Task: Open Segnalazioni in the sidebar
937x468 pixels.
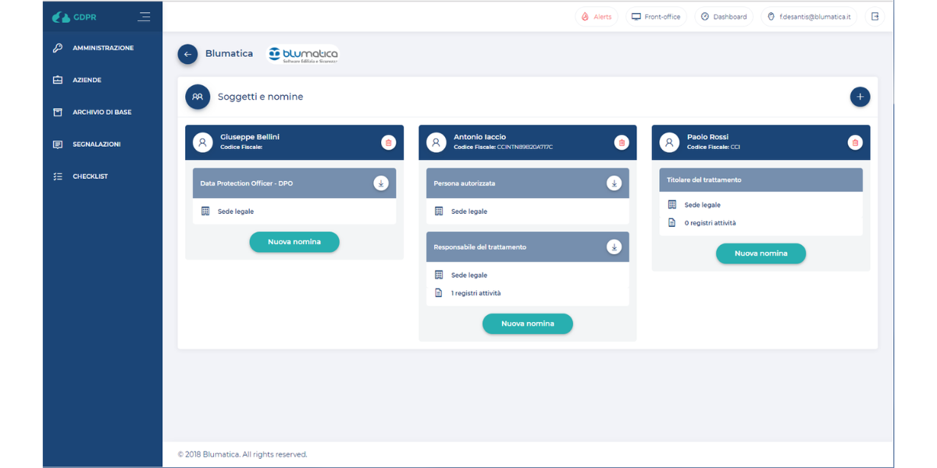Action: (x=96, y=144)
